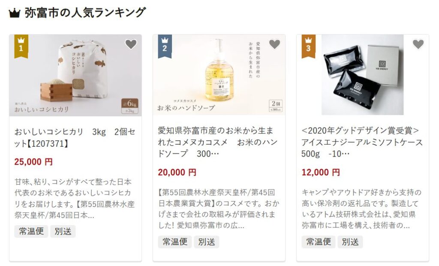The image size is (439, 266).
Task: Click the 20,000 円 price
Action: pos(177,172)
